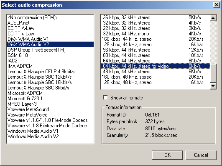The width and height of the screenshot is (222, 166).
Task: Choose 160 kbps, 44 kHz, stereo format
Action: [155, 39]
